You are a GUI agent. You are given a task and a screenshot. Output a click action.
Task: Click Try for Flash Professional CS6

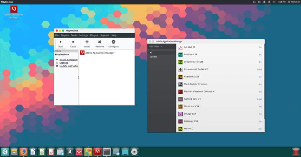tap(260, 92)
